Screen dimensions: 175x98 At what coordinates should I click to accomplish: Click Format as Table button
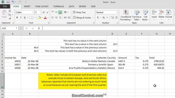tap(137, 15)
